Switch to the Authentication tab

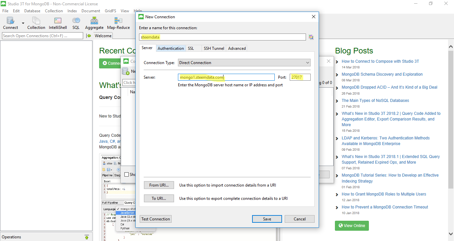(171, 48)
